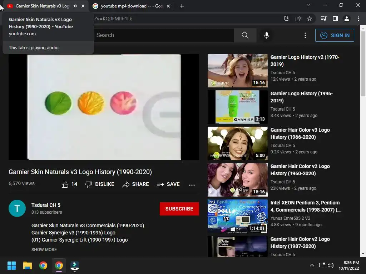
Task: Open Windows Start menu
Action: pos(11,265)
